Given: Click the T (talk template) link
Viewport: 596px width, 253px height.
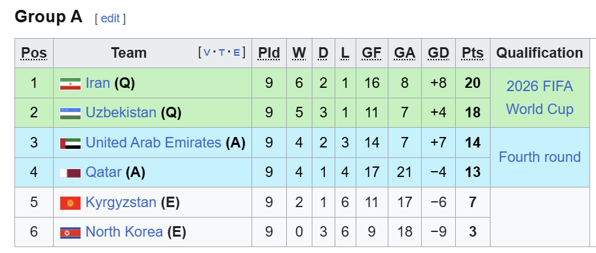Looking at the screenshot, I should [221, 53].
